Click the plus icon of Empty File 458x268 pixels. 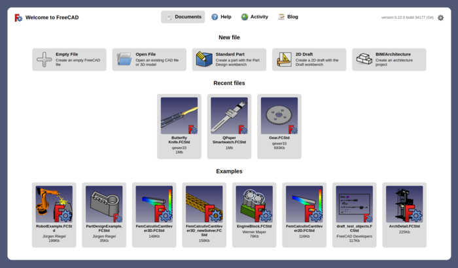pyautogui.click(x=44, y=59)
